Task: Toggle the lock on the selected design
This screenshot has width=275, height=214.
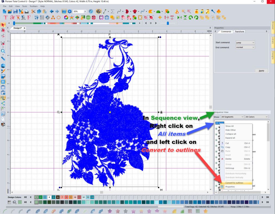Action: (161, 112)
